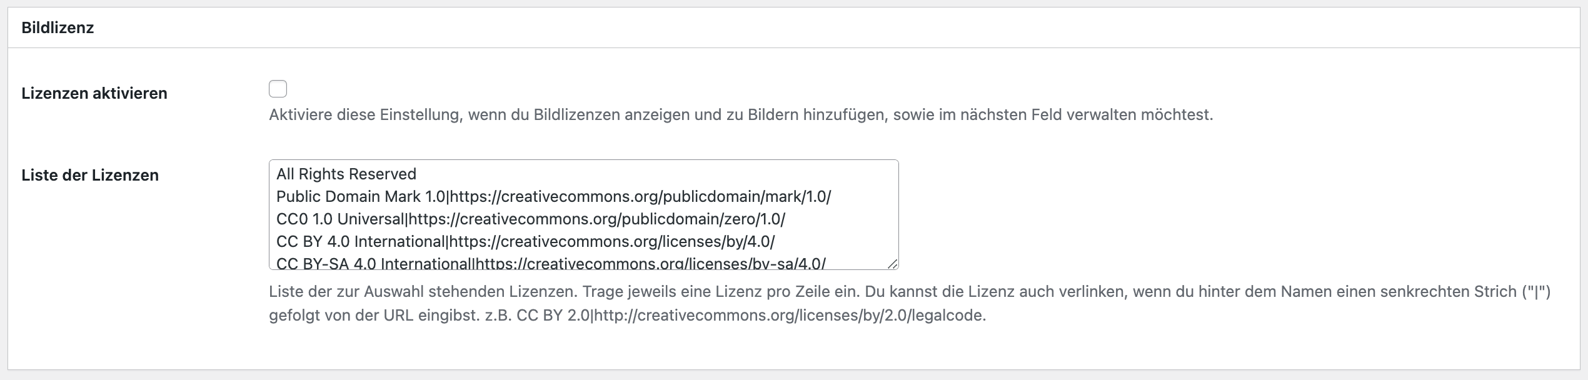Click the publicdomain/mark/1.0/ URL in textarea
Viewport: 1588px width, 380px height.
pyautogui.click(x=640, y=196)
